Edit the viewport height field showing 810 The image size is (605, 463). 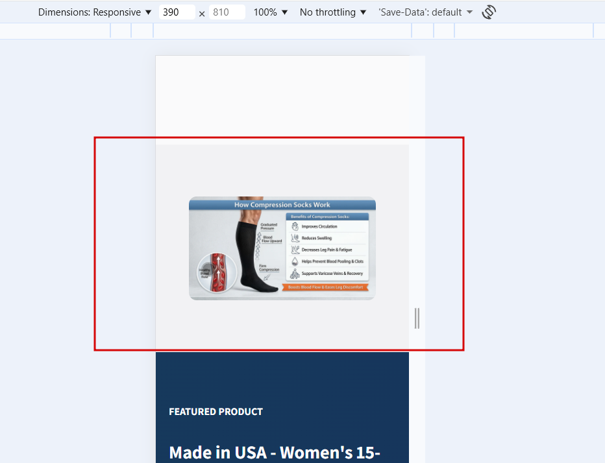pyautogui.click(x=227, y=12)
